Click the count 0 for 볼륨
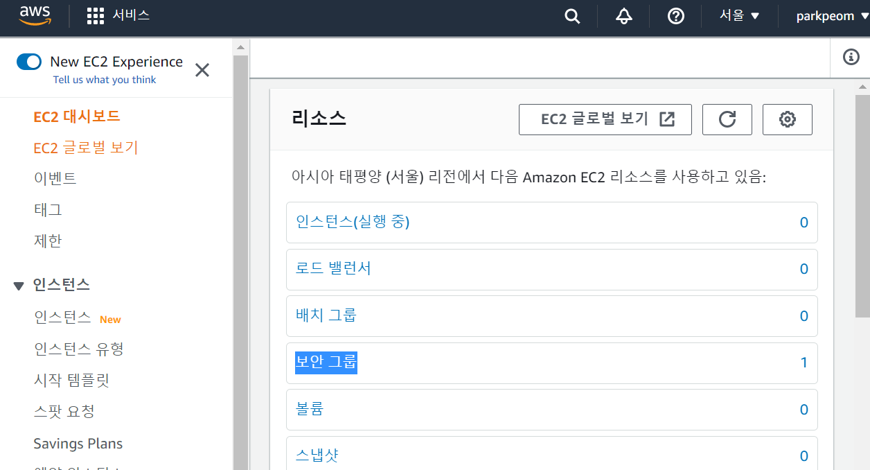This screenshot has width=870, height=470. click(804, 410)
